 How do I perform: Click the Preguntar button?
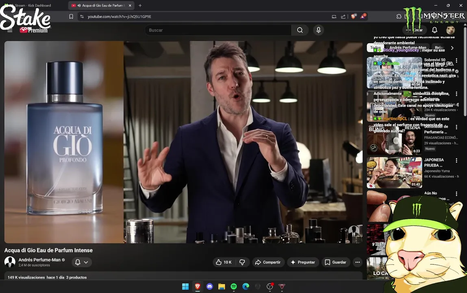point(303,262)
